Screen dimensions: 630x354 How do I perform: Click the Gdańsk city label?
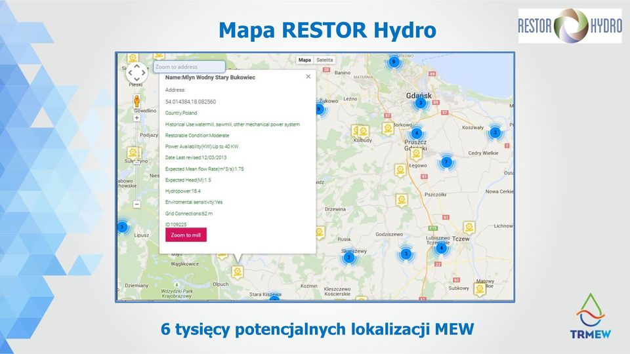[419, 96]
